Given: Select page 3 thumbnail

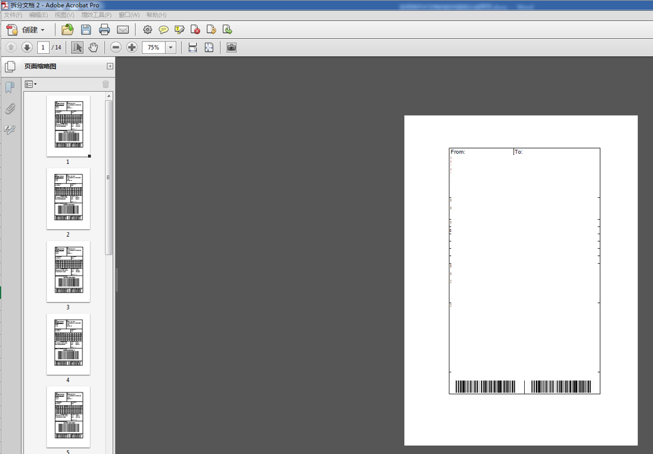Looking at the screenshot, I should click(x=69, y=272).
